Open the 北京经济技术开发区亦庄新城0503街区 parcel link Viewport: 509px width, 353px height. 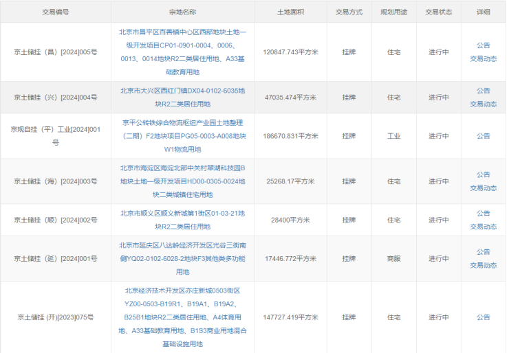coord(182,317)
